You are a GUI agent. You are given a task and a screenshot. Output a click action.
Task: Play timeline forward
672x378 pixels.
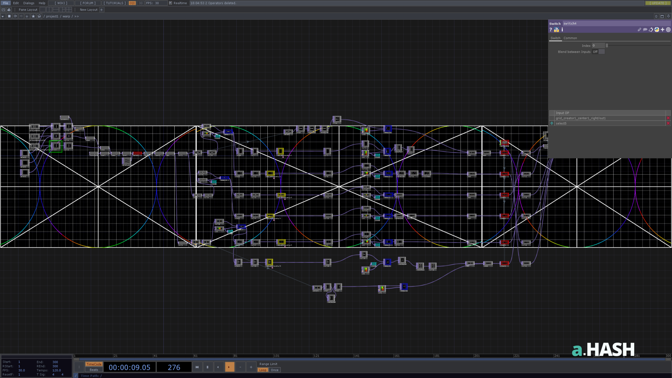[x=229, y=367]
